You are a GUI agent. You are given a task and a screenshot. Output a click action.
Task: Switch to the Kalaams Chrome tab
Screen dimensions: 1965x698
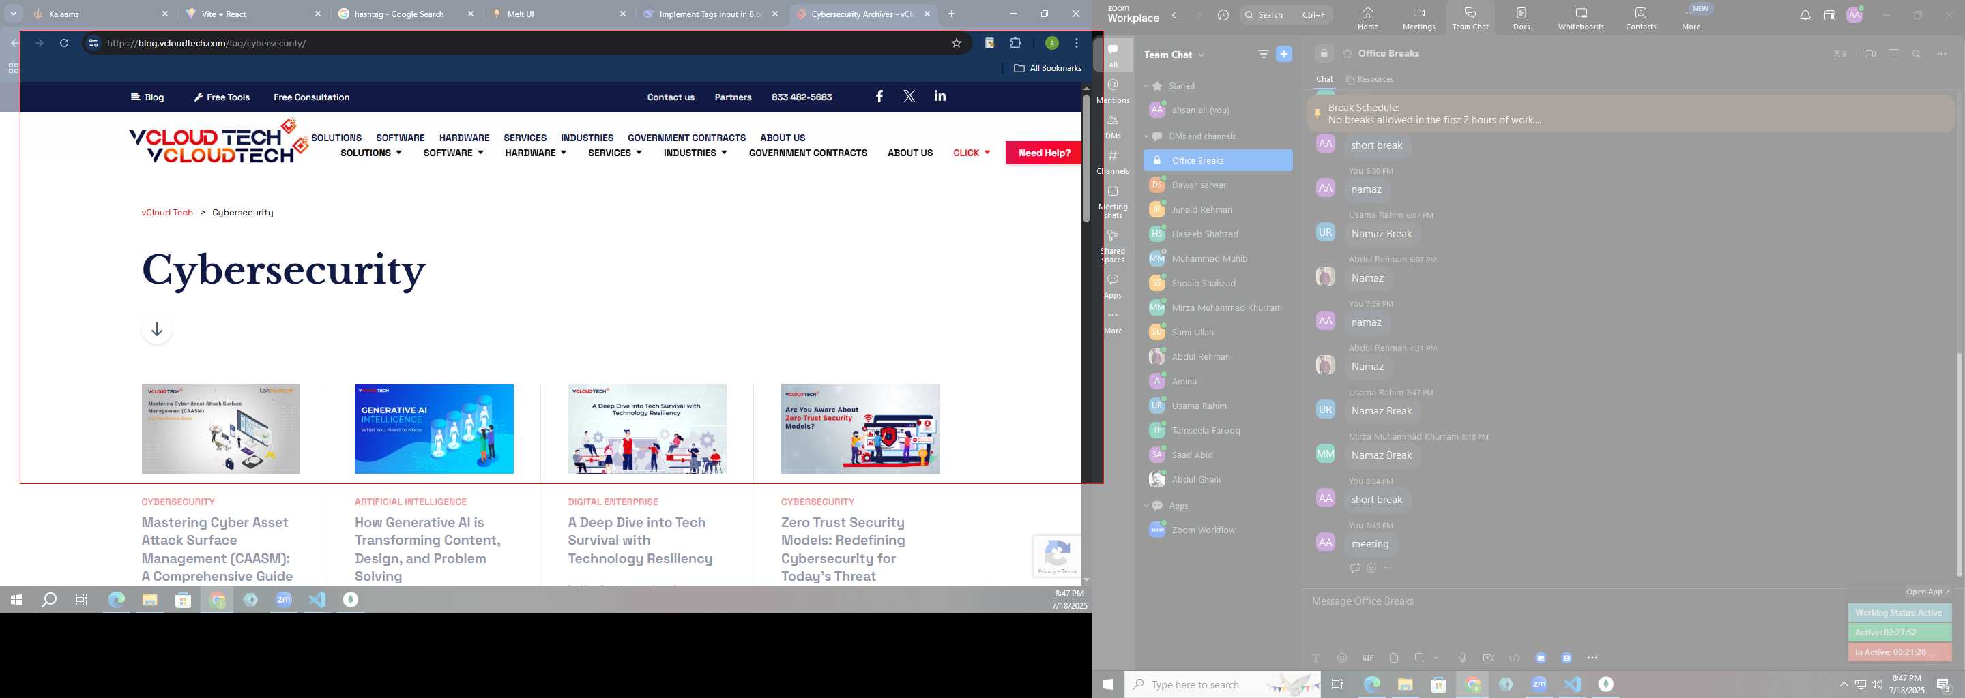coord(102,14)
